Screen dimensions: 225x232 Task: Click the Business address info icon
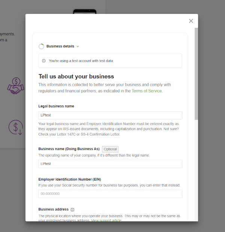click(x=72, y=209)
